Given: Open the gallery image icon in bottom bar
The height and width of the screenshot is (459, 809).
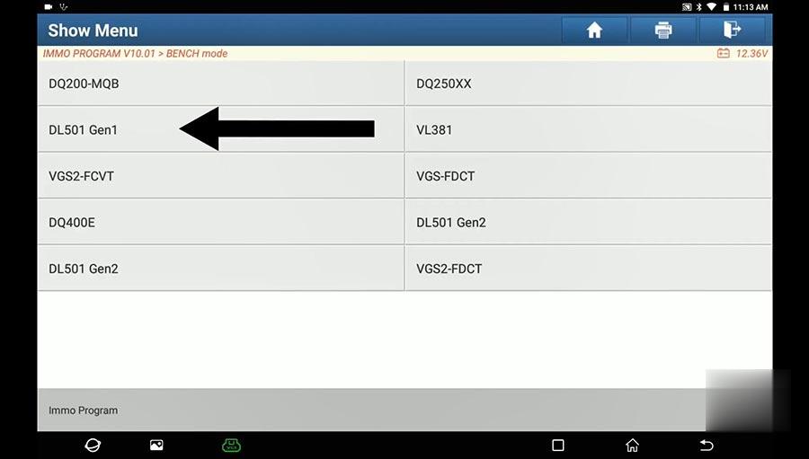Looking at the screenshot, I should (x=156, y=445).
